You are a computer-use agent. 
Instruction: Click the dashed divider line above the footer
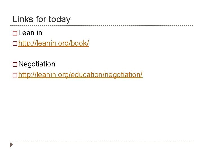point(101,141)
